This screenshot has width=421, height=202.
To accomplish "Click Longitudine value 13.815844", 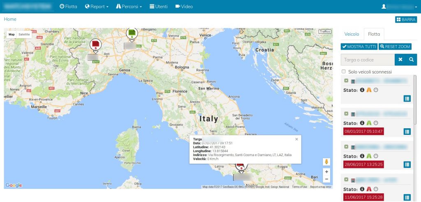I will (x=220, y=151).
